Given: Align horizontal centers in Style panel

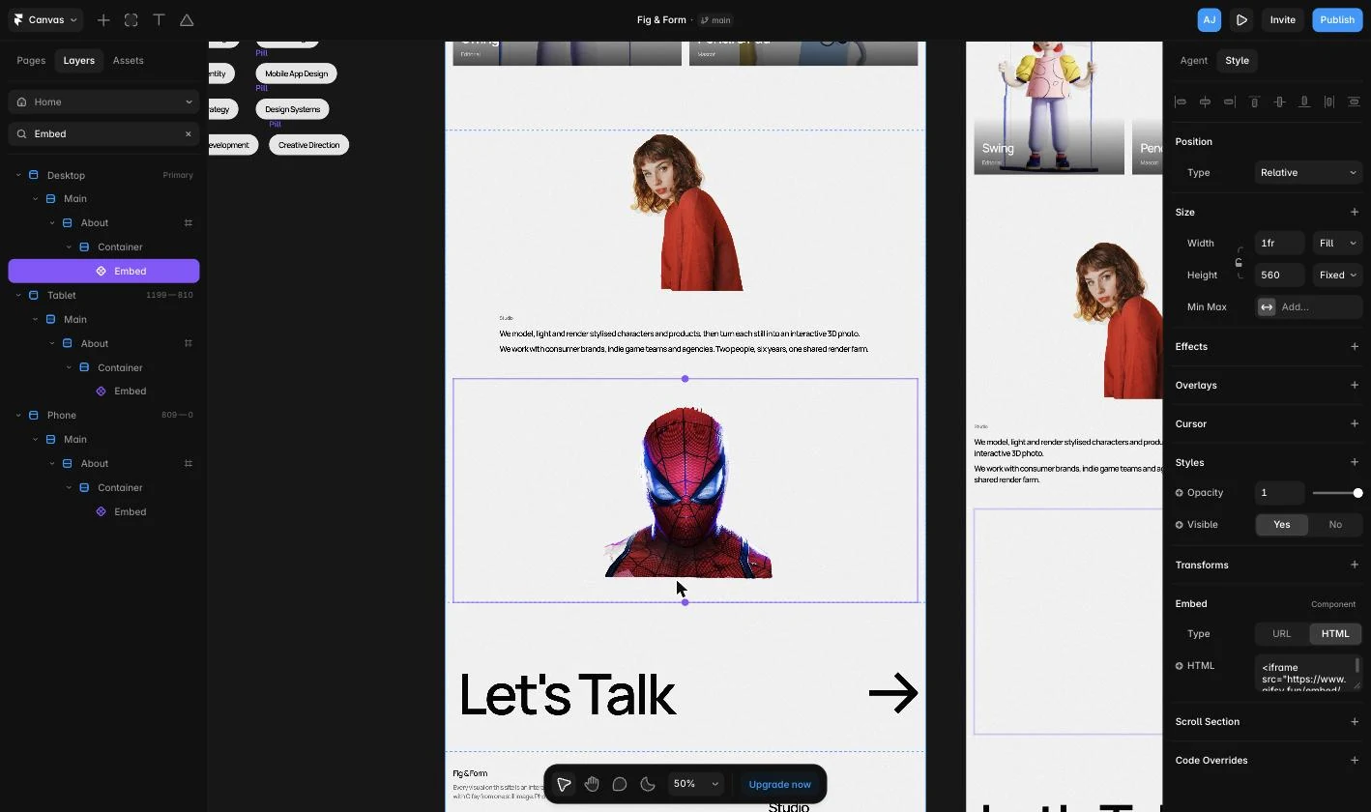Looking at the screenshot, I should 1205,101.
